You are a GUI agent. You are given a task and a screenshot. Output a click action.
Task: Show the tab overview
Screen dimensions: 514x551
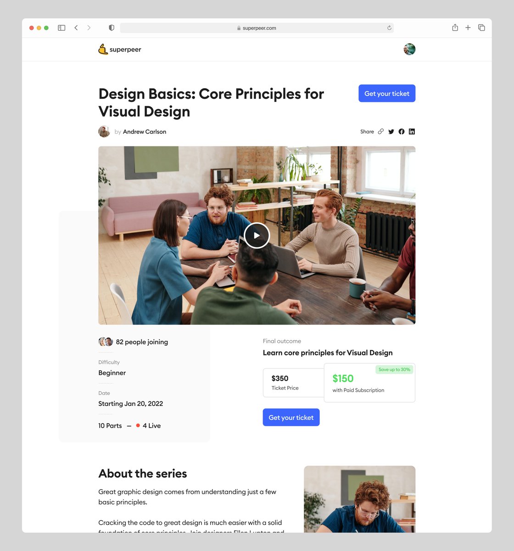coord(482,28)
